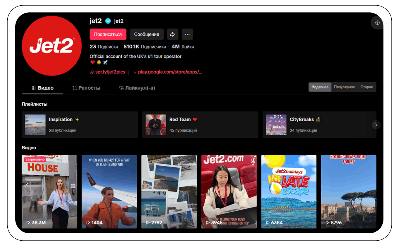The height and width of the screenshot is (246, 399).
Task: Click the top-right TikTok app icon
Action: (377, 23)
